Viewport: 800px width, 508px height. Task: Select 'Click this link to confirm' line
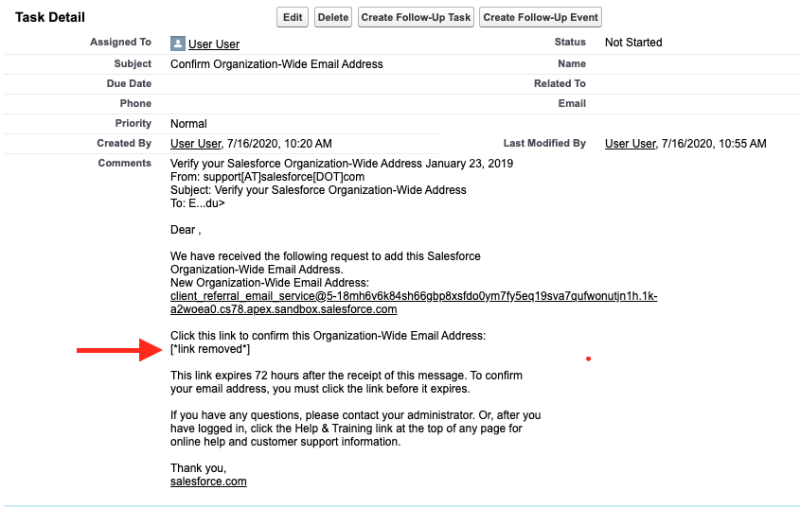coord(329,336)
